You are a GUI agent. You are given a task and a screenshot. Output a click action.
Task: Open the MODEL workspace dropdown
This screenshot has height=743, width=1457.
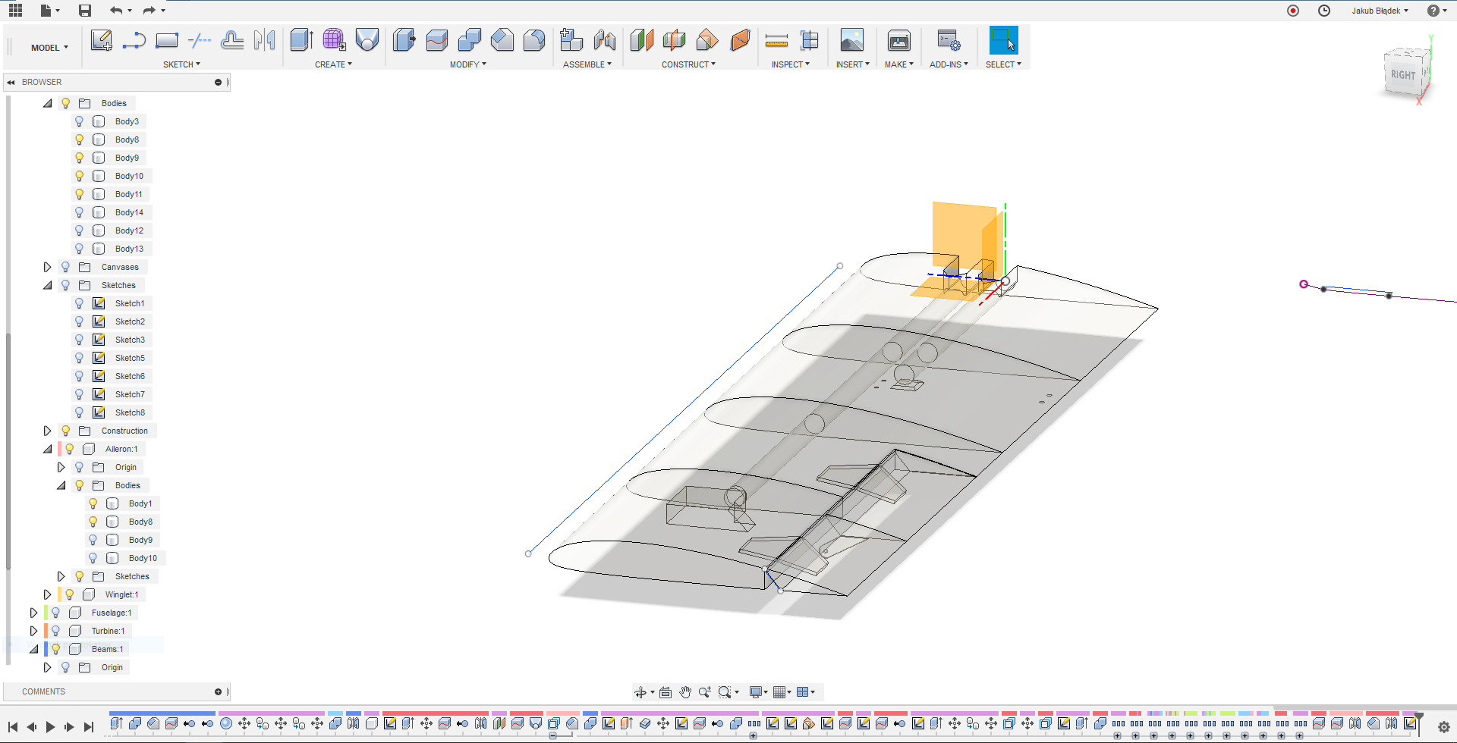click(49, 47)
